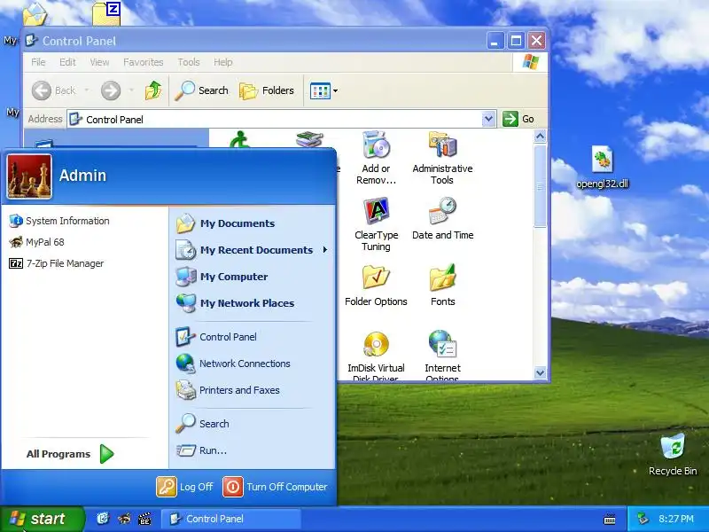Open the Edit menu

pyautogui.click(x=67, y=62)
